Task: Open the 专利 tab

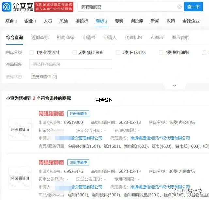Action: (119, 21)
